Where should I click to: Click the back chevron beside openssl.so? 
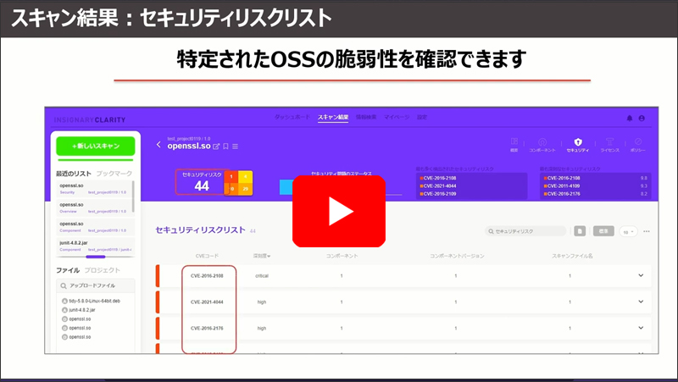(x=158, y=144)
